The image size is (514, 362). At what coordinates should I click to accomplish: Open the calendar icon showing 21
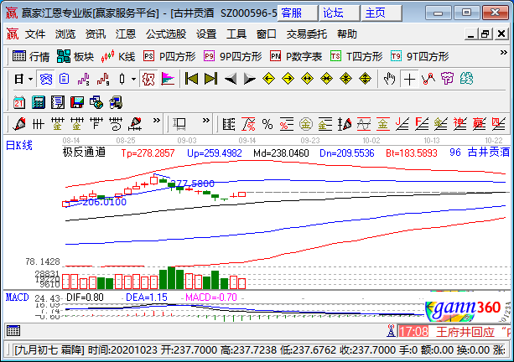coord(19,102)
